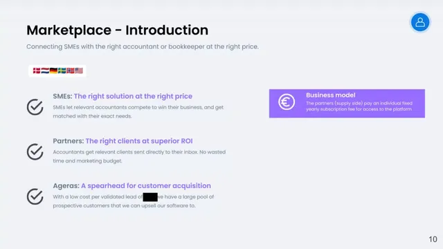This screenshot has height=249, width=443.
Task: Click the black redacted box in text
Action: (x=150, y=197)
